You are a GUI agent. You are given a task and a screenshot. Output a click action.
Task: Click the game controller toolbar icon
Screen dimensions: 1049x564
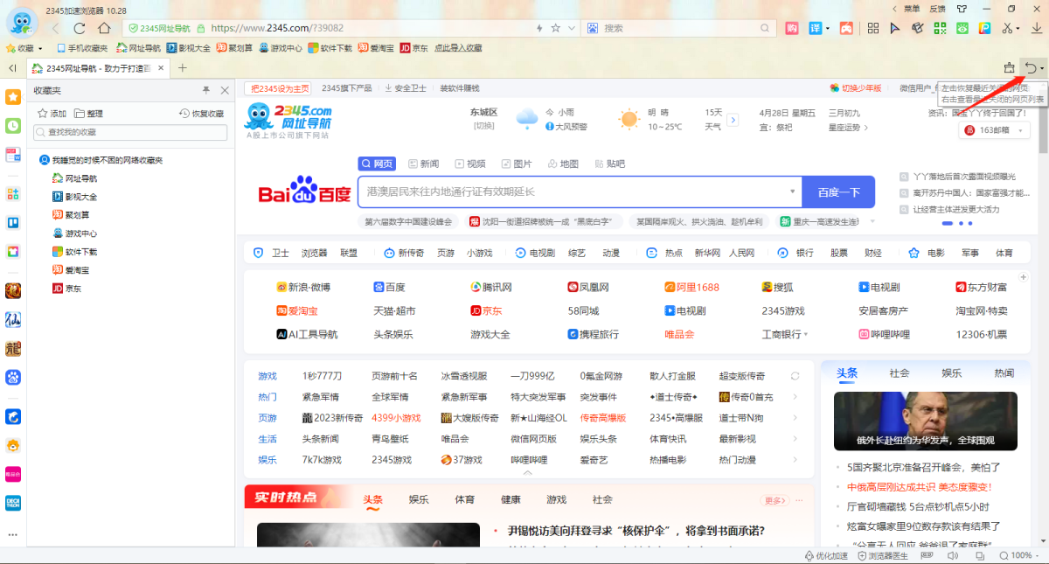(846, 28)
